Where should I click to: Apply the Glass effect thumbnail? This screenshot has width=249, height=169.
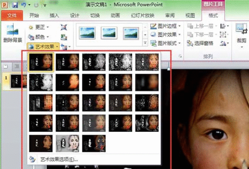pyautogui.click(x=147, y=103)
